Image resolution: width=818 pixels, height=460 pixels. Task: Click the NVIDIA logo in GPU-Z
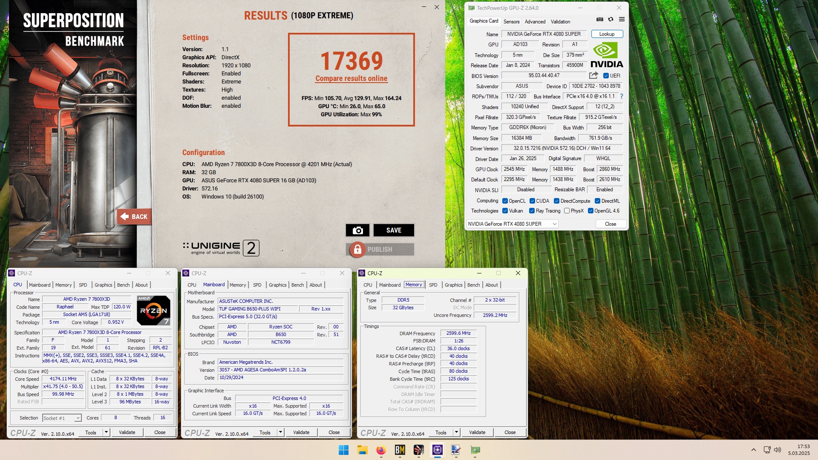coord(607,55)
